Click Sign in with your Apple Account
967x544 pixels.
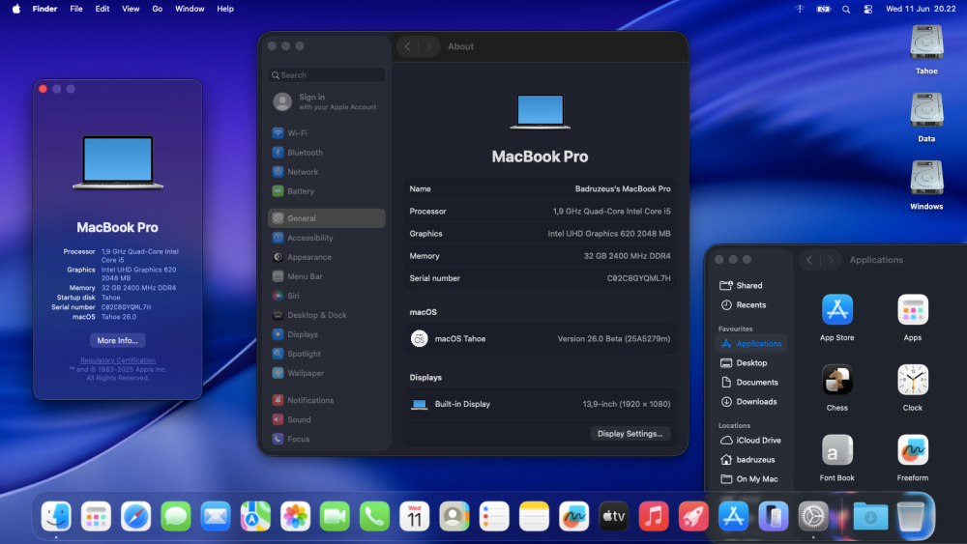click(326, 101)
